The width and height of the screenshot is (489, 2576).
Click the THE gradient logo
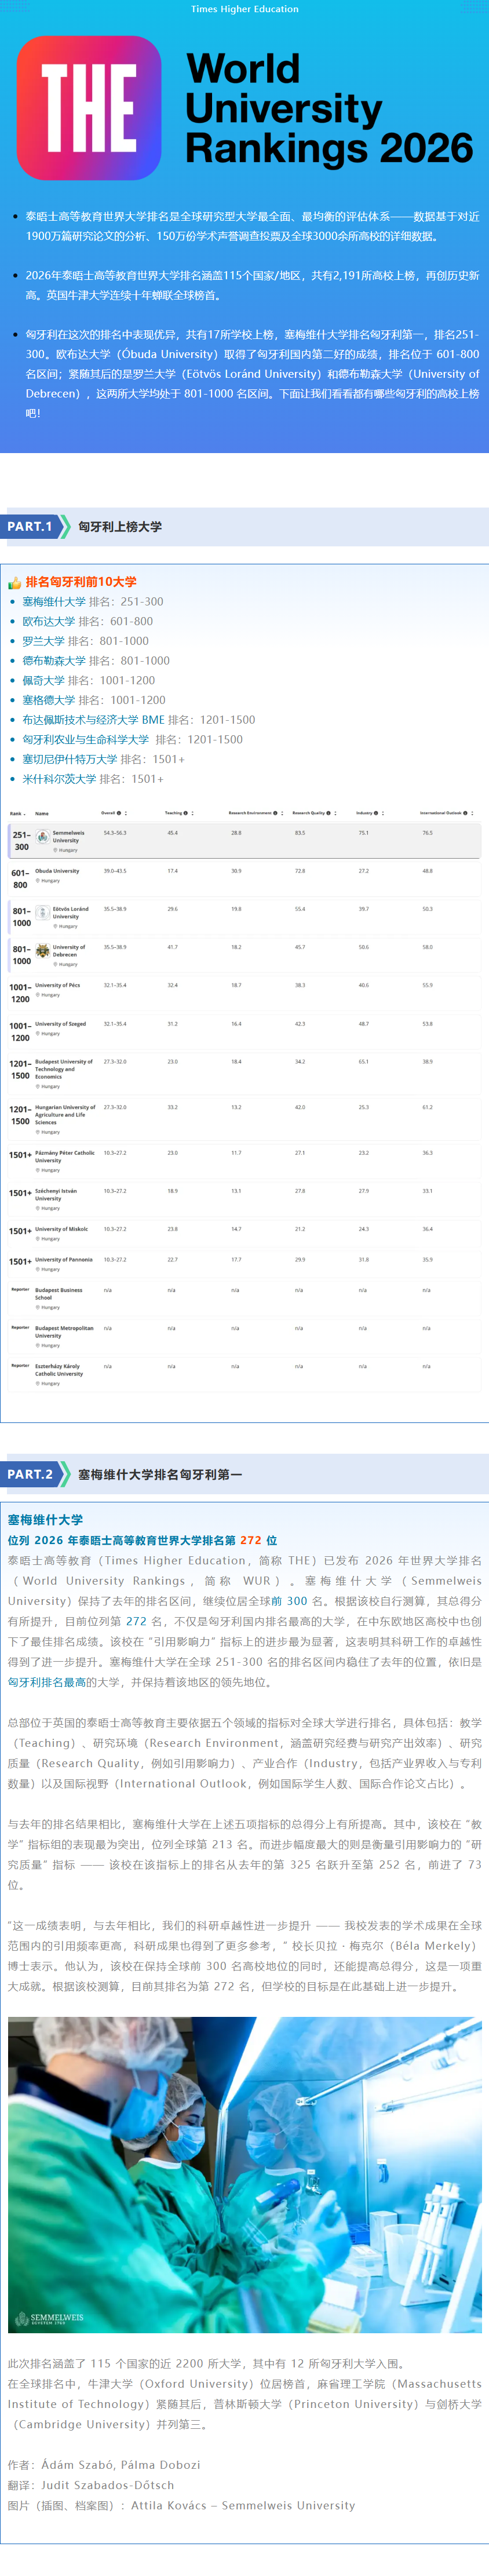(89, 107)
